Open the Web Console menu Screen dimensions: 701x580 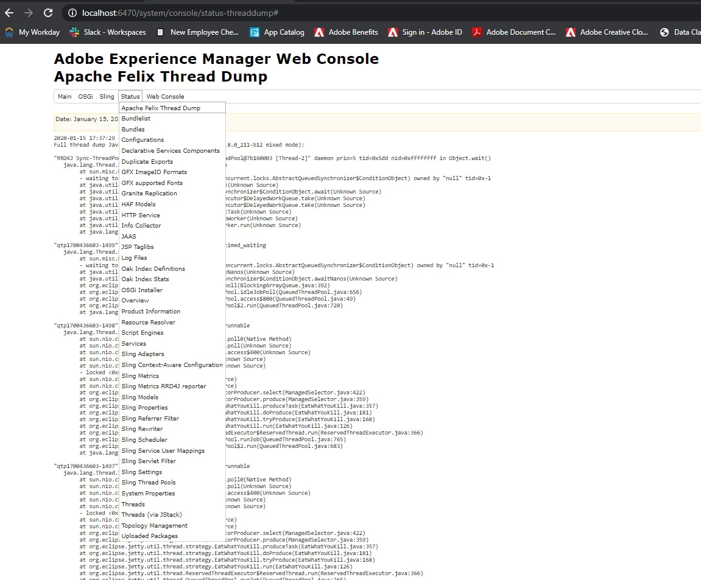166,97
